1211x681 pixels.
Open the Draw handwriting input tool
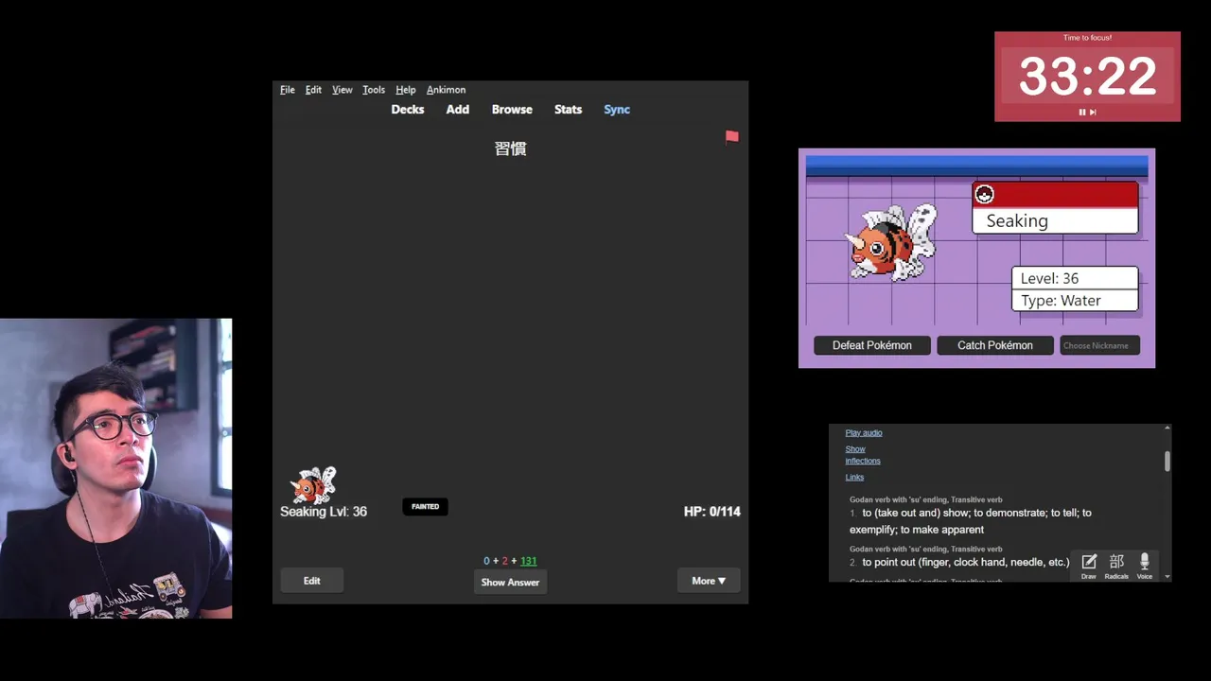(x=1089, y=566)
